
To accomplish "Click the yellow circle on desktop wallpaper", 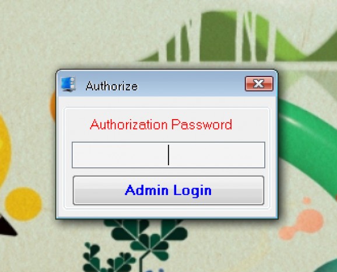I will point(23,204).
